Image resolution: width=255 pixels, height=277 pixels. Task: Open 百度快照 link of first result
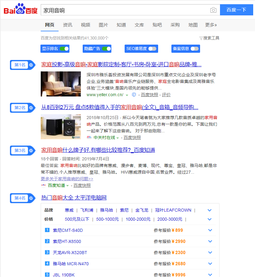(x=149, y=95)
